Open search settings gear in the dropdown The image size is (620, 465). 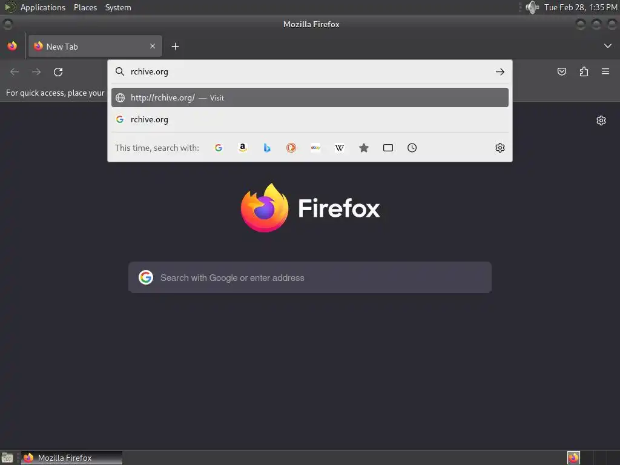(x=500, y=148)
